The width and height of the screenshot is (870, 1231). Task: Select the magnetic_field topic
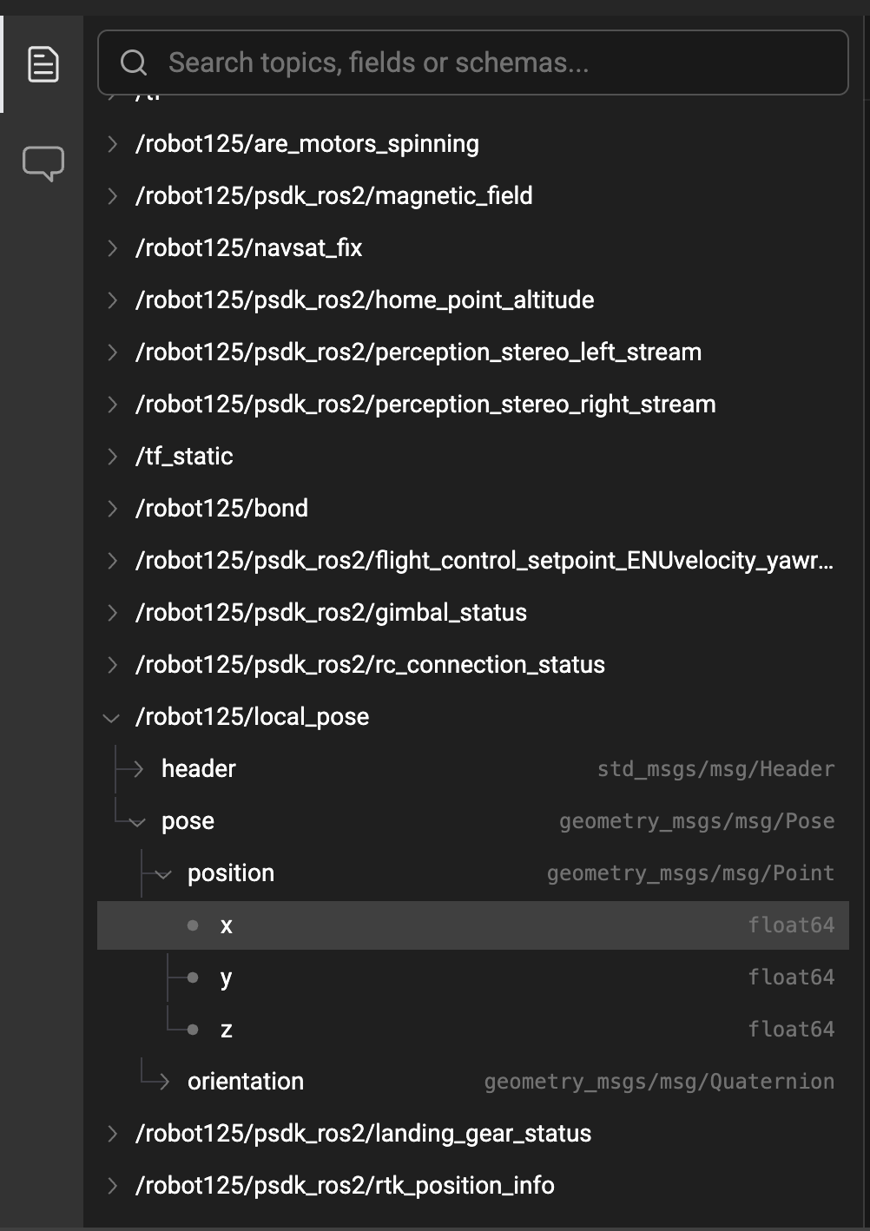[x=333, y=196]
